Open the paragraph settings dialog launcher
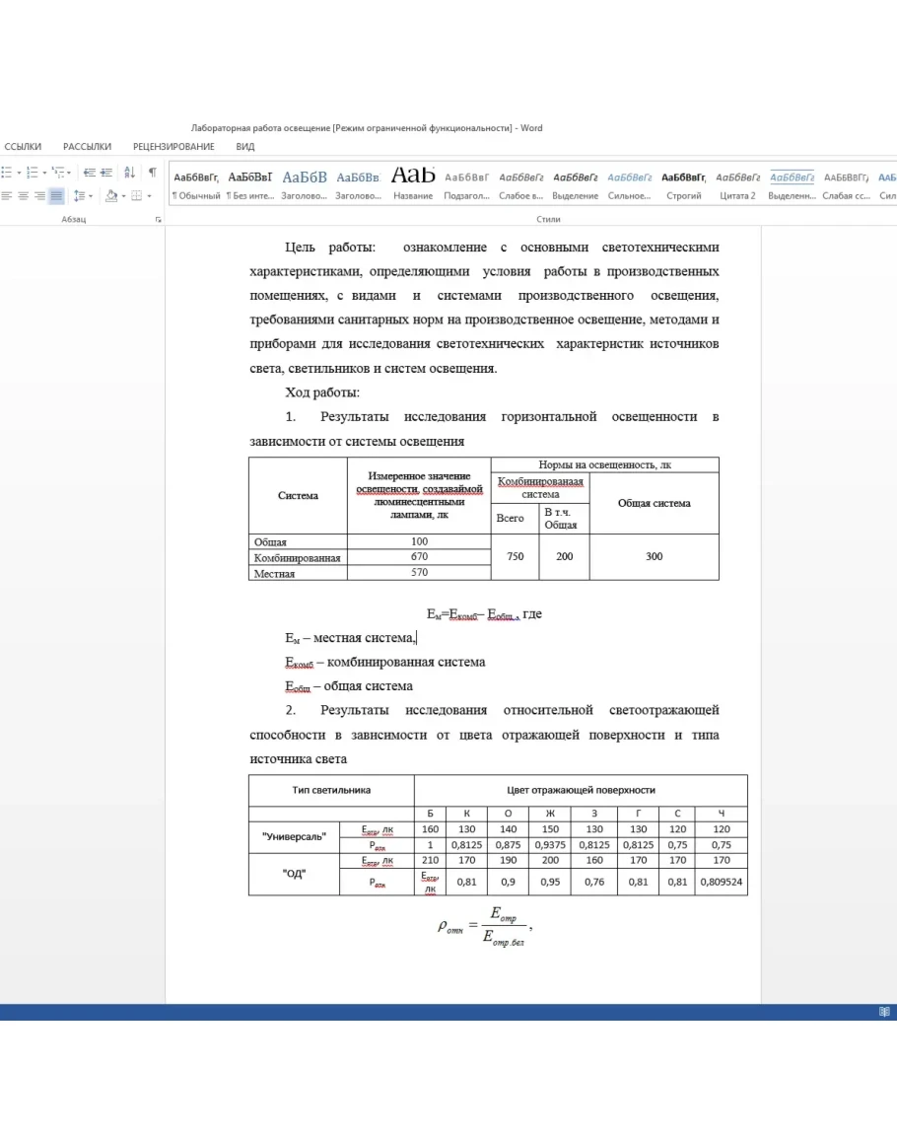This screenshot has height=1139, width=897. 158,220
